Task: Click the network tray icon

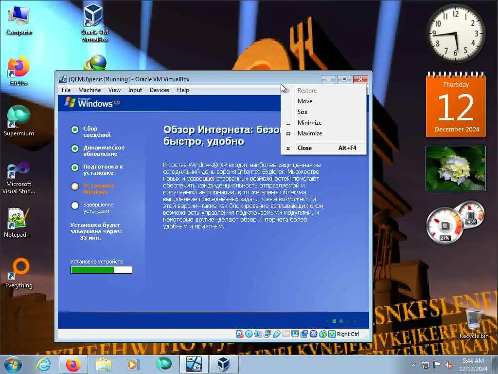Action: pyautogui.click(x=425, y=365)
